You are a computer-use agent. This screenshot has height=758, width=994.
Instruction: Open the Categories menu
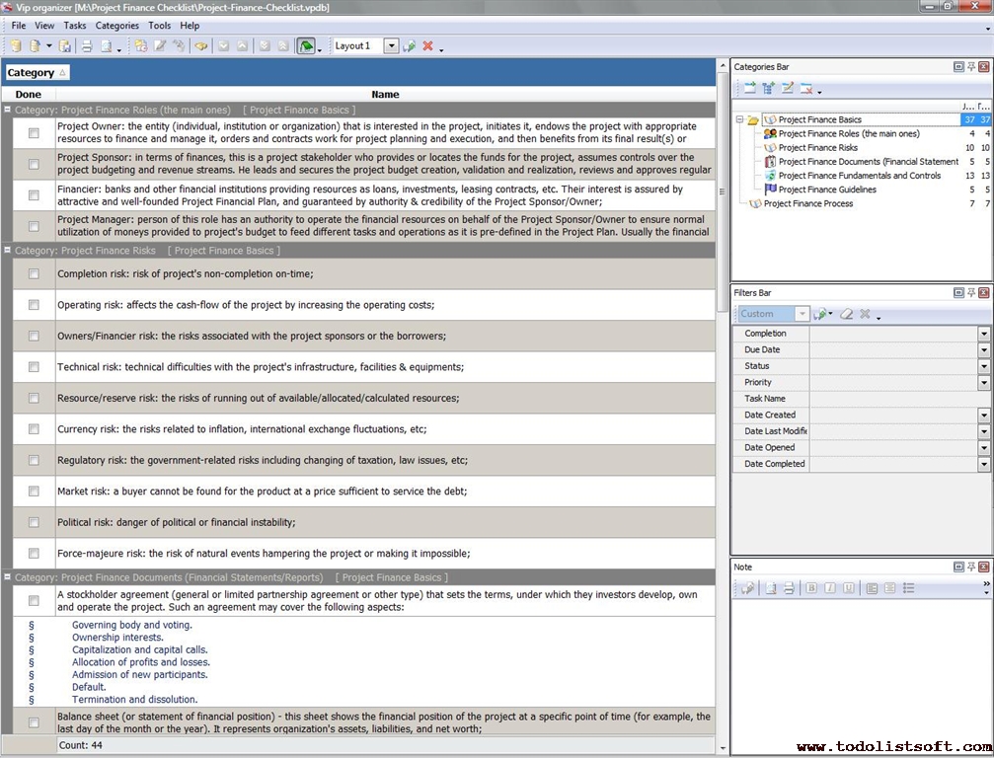(116, 26)
